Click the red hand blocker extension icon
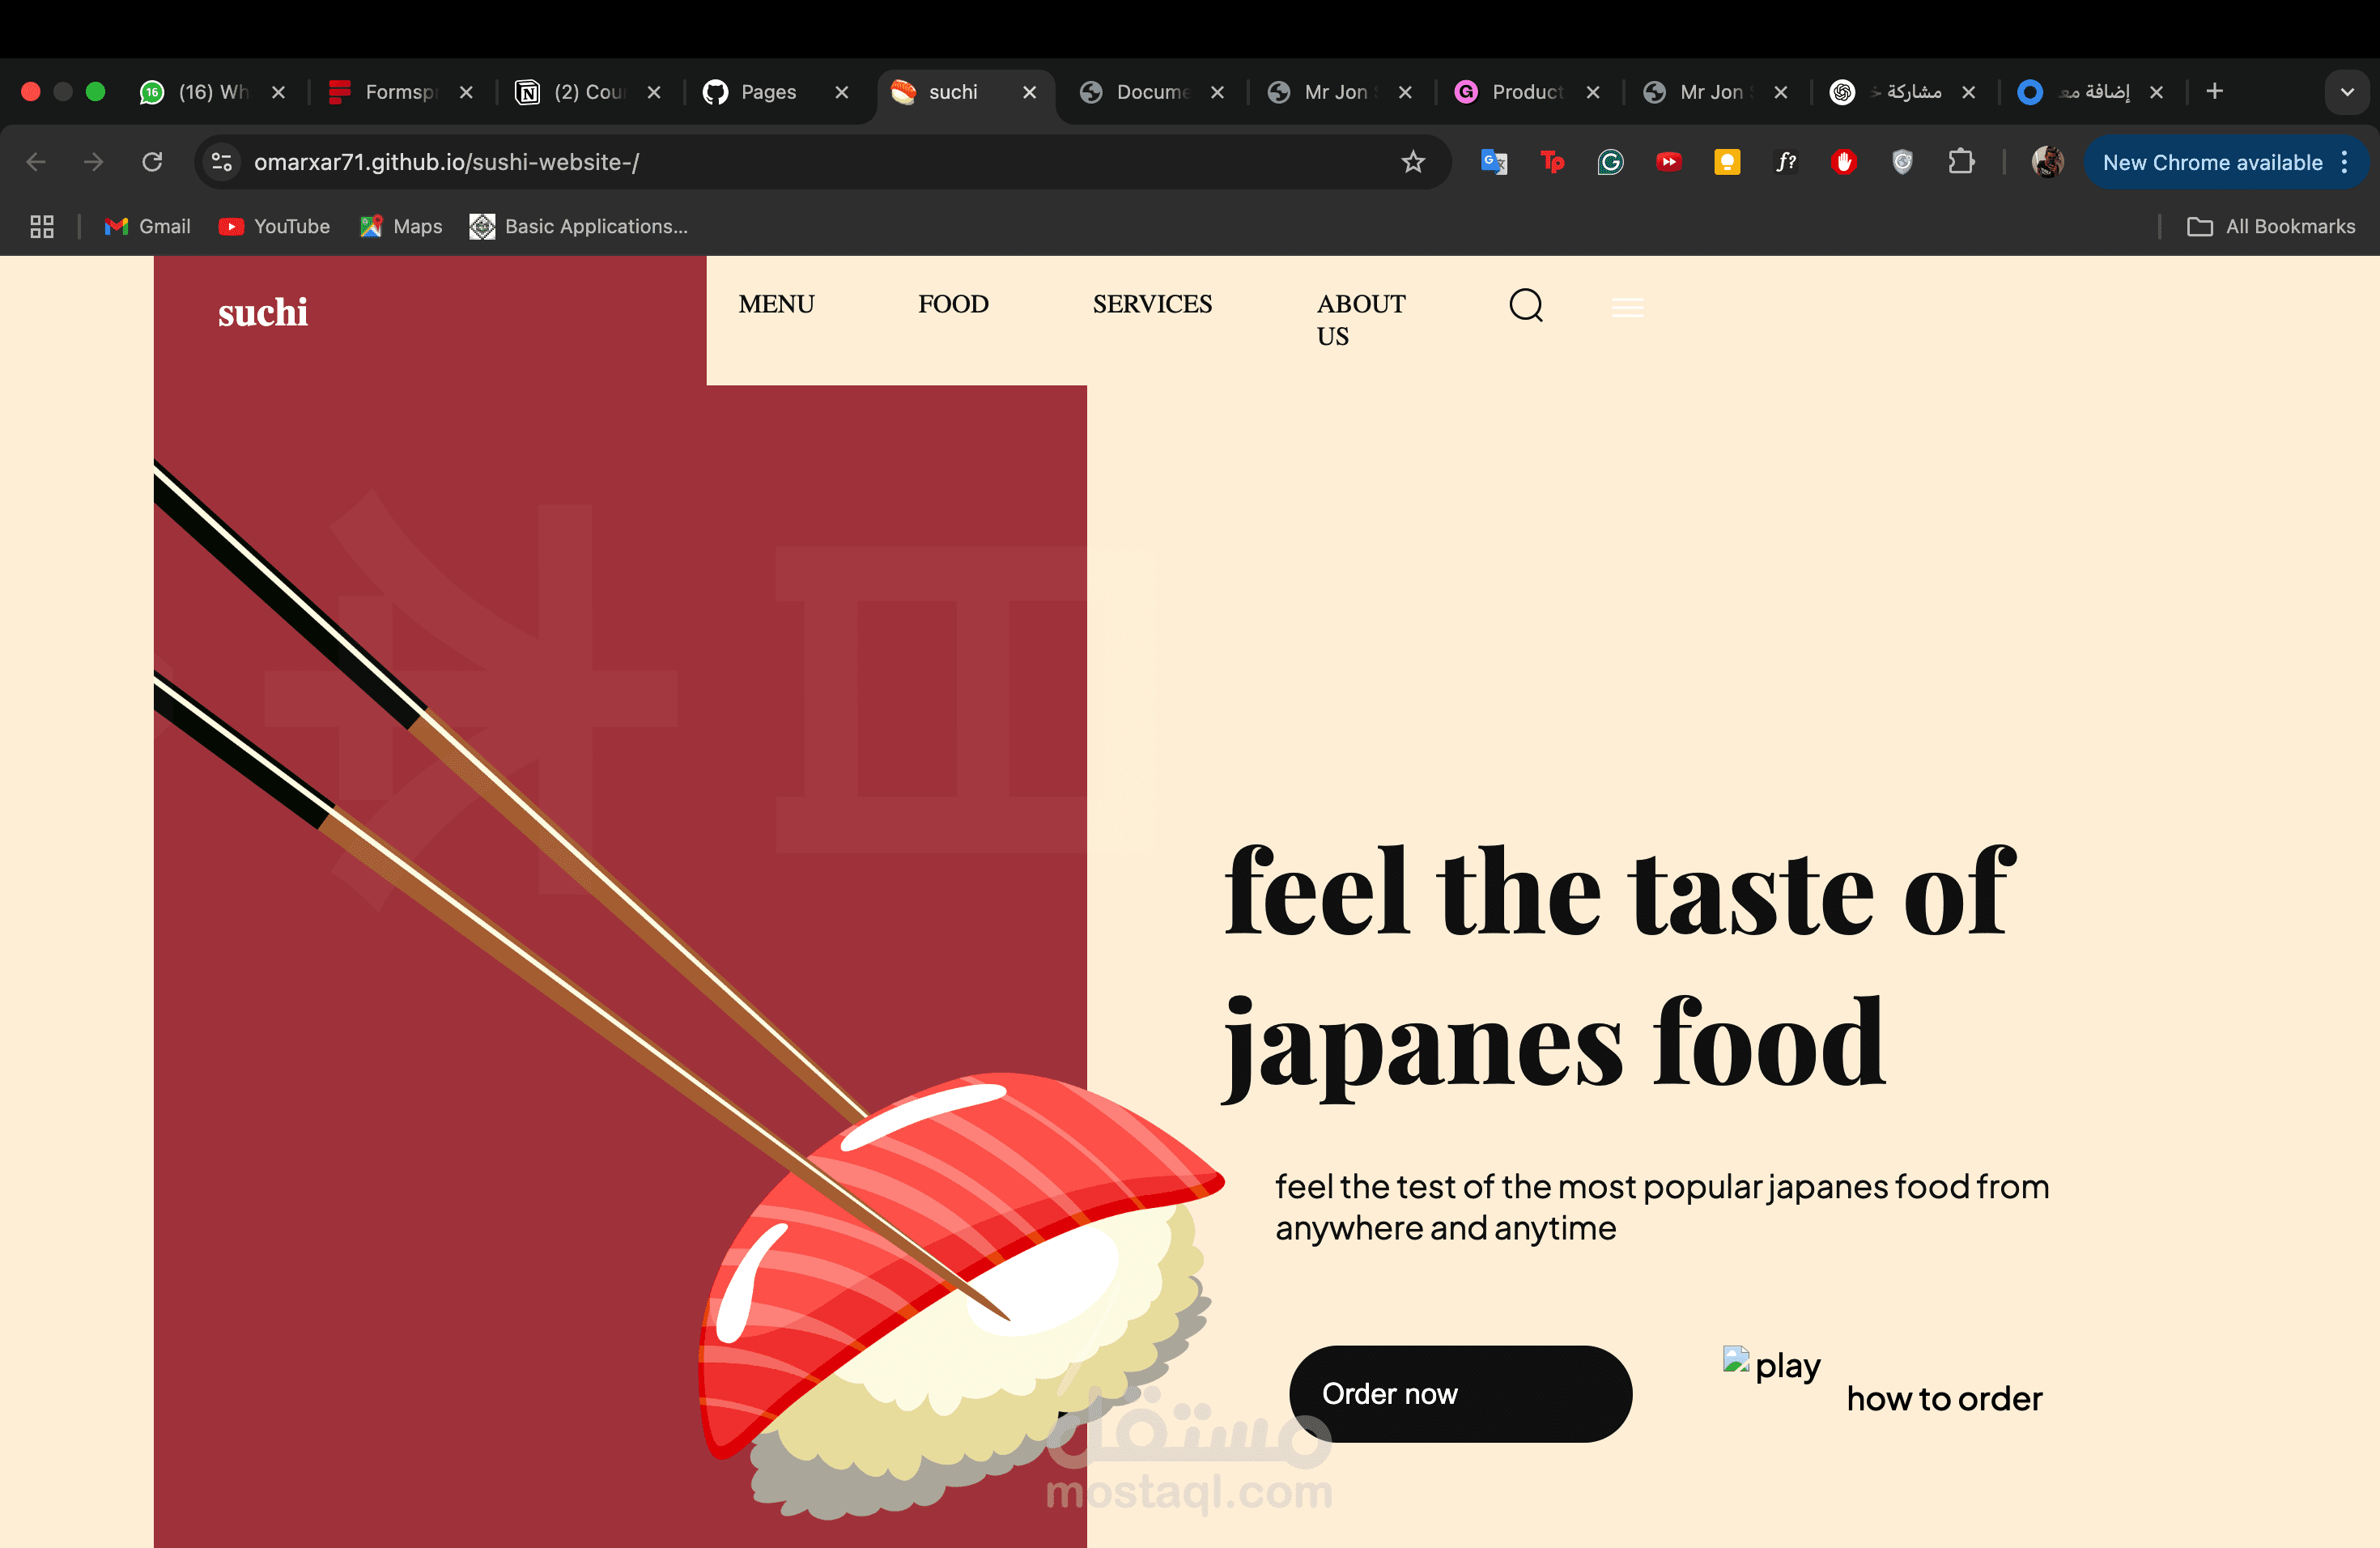The width and height of the screenshot is (2380, 1548). point(1844,162)
